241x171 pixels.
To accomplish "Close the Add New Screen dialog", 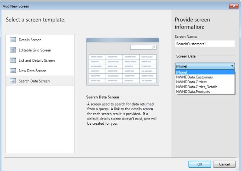I will 234,6.
